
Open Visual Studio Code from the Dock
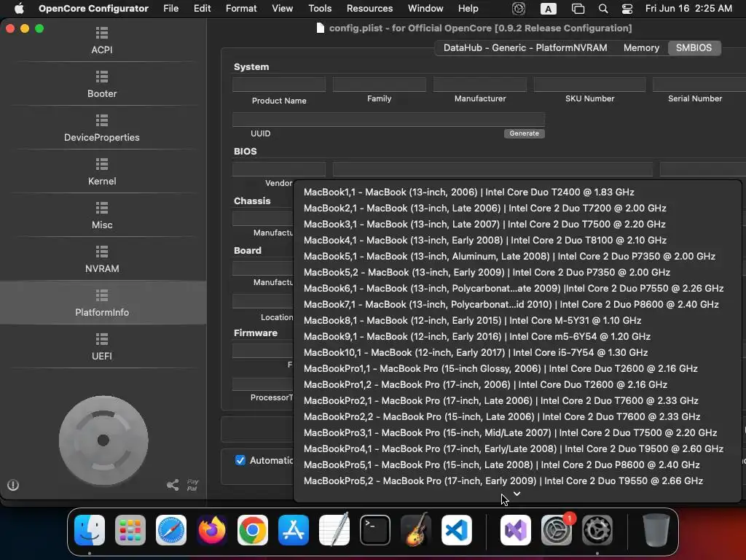click(x=457, y=530)
